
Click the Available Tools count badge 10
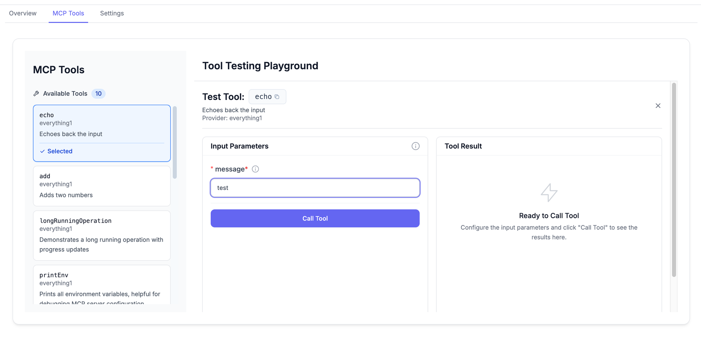98,94
